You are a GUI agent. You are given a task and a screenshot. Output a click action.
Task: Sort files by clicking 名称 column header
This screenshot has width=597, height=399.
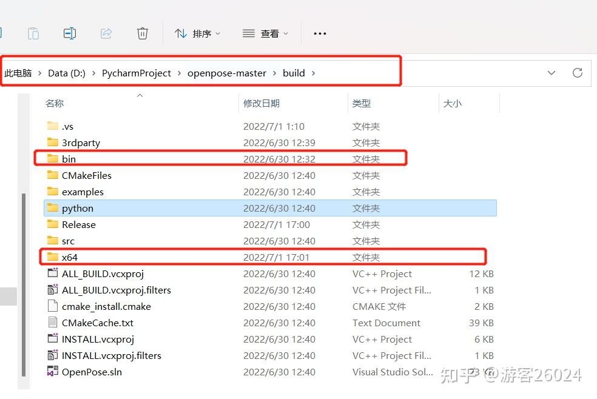[x=54, y=103]
